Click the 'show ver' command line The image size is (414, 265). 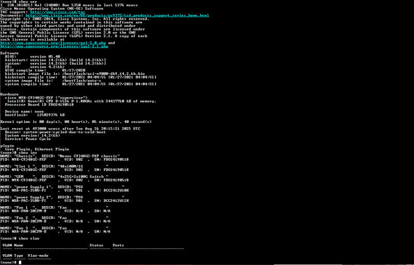[19, 2]
